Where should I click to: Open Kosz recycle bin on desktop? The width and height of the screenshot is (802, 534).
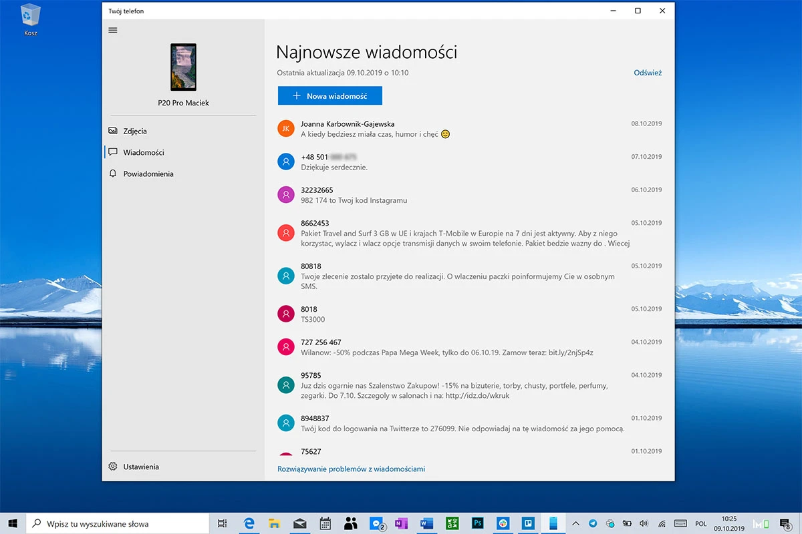click(30, 20)
